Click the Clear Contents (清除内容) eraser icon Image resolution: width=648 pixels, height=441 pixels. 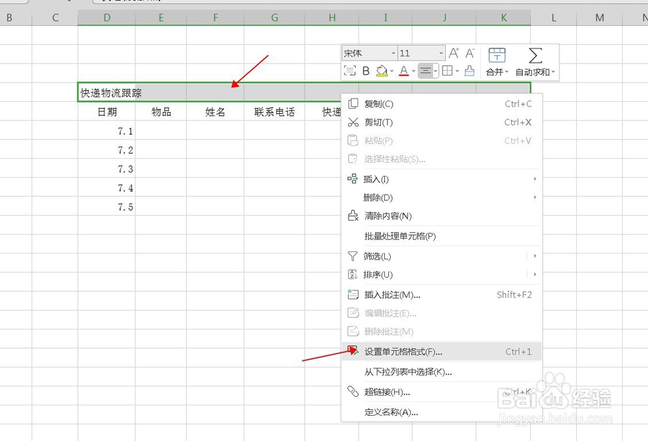coord(354,216)
